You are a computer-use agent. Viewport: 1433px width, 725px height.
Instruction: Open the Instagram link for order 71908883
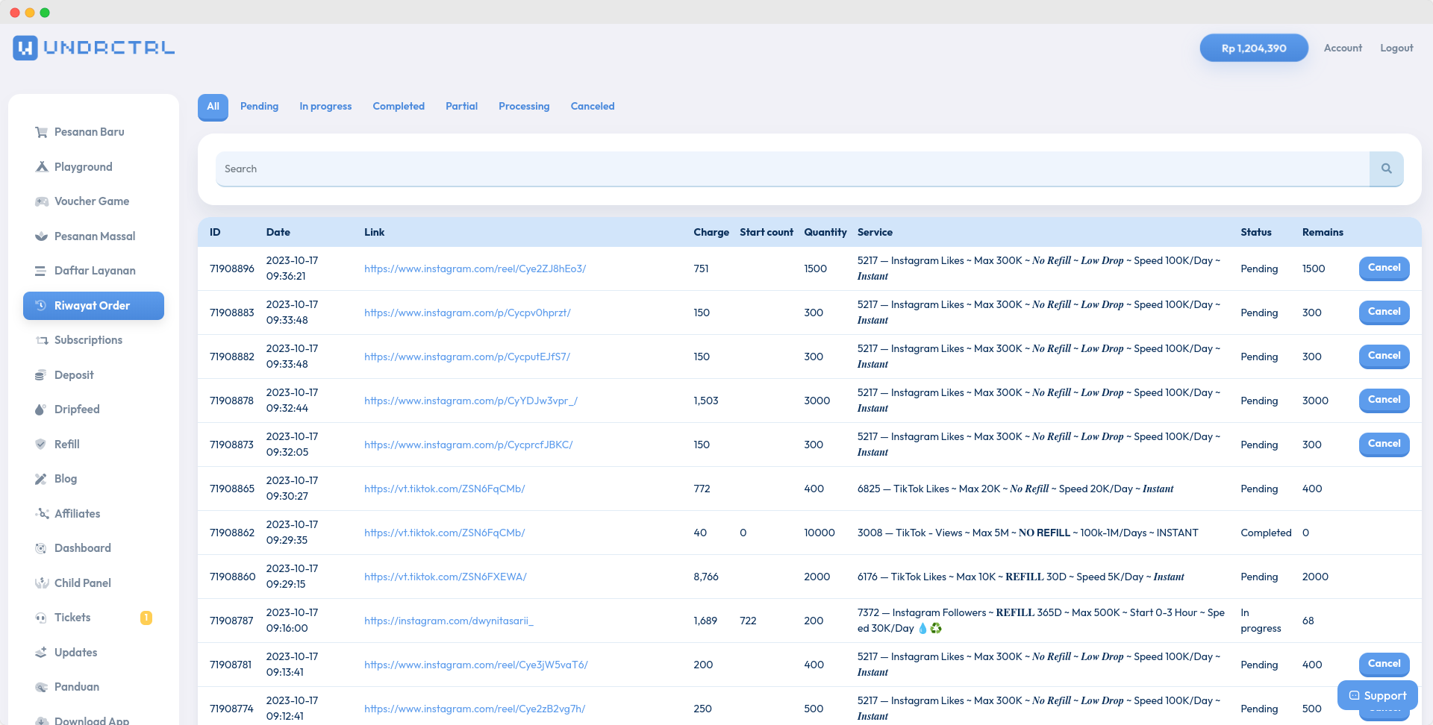click(x=467, y=313)
